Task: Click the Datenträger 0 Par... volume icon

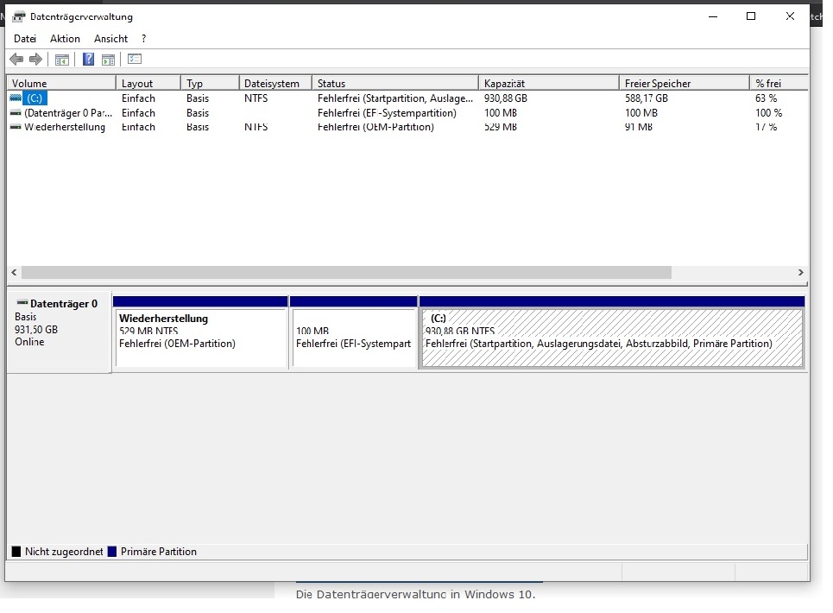Action: (x=16, y=112)
